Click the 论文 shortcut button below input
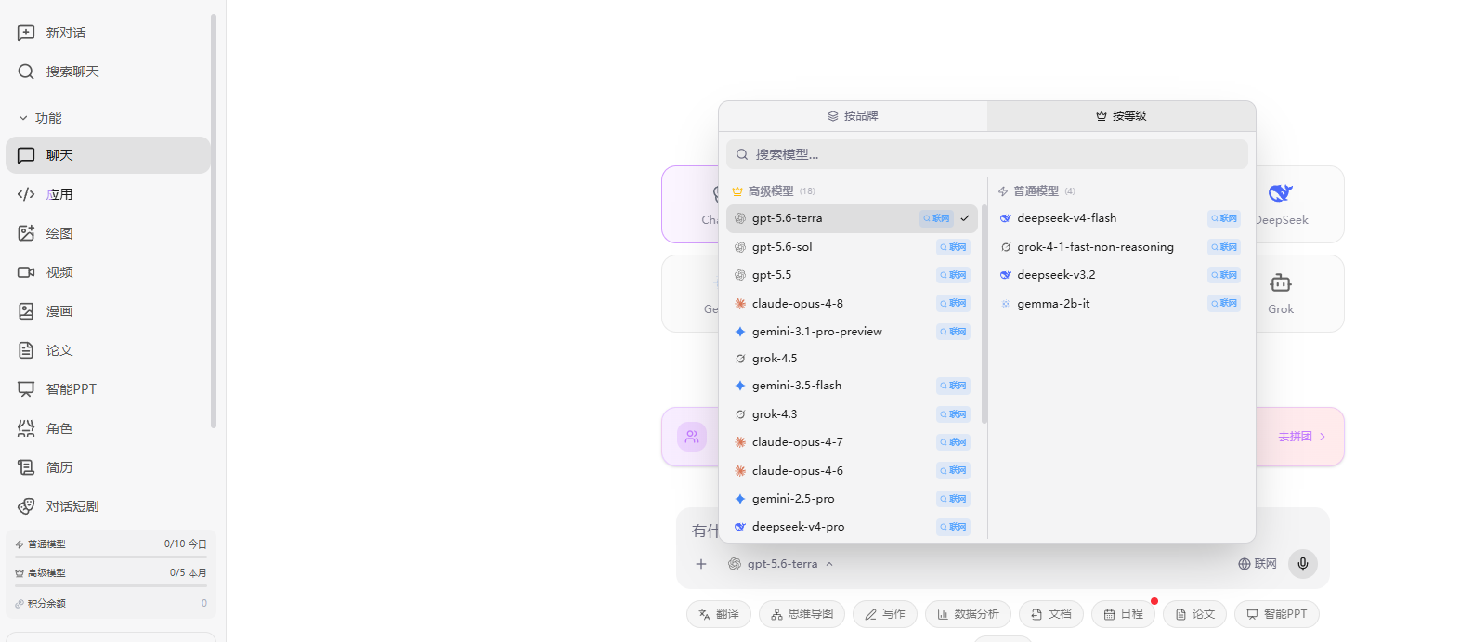Screen dimensions: 1460x642 click(1195, 614)
